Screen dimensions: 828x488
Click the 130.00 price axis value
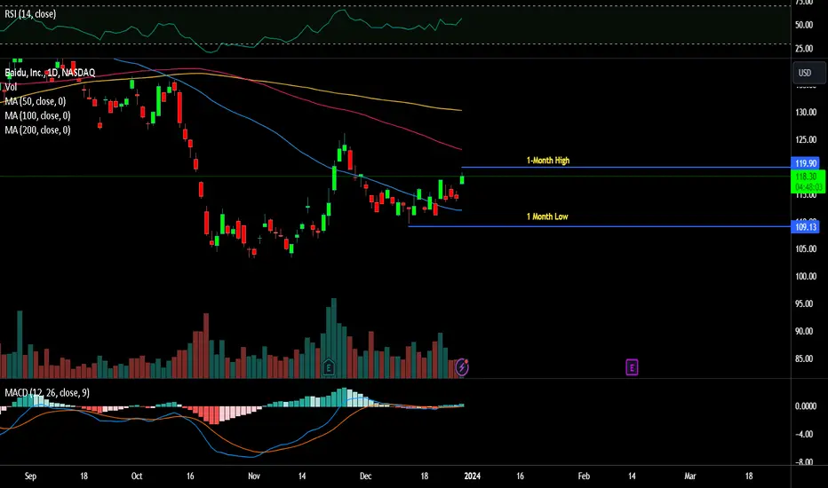(805, 113)
